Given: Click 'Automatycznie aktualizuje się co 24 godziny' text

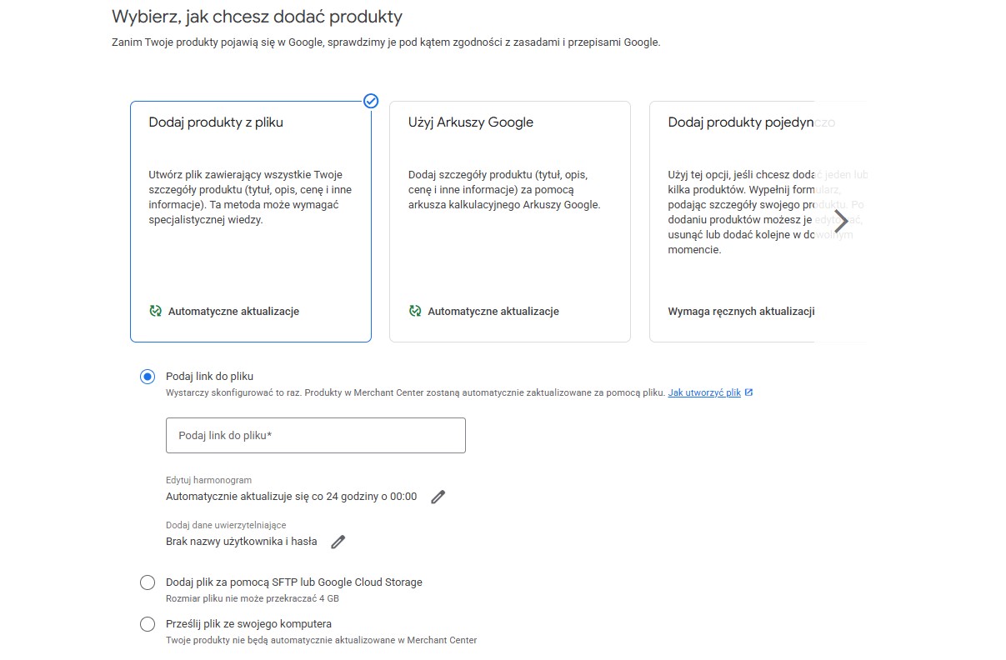Looking at the screenshot, I should 291,497.
